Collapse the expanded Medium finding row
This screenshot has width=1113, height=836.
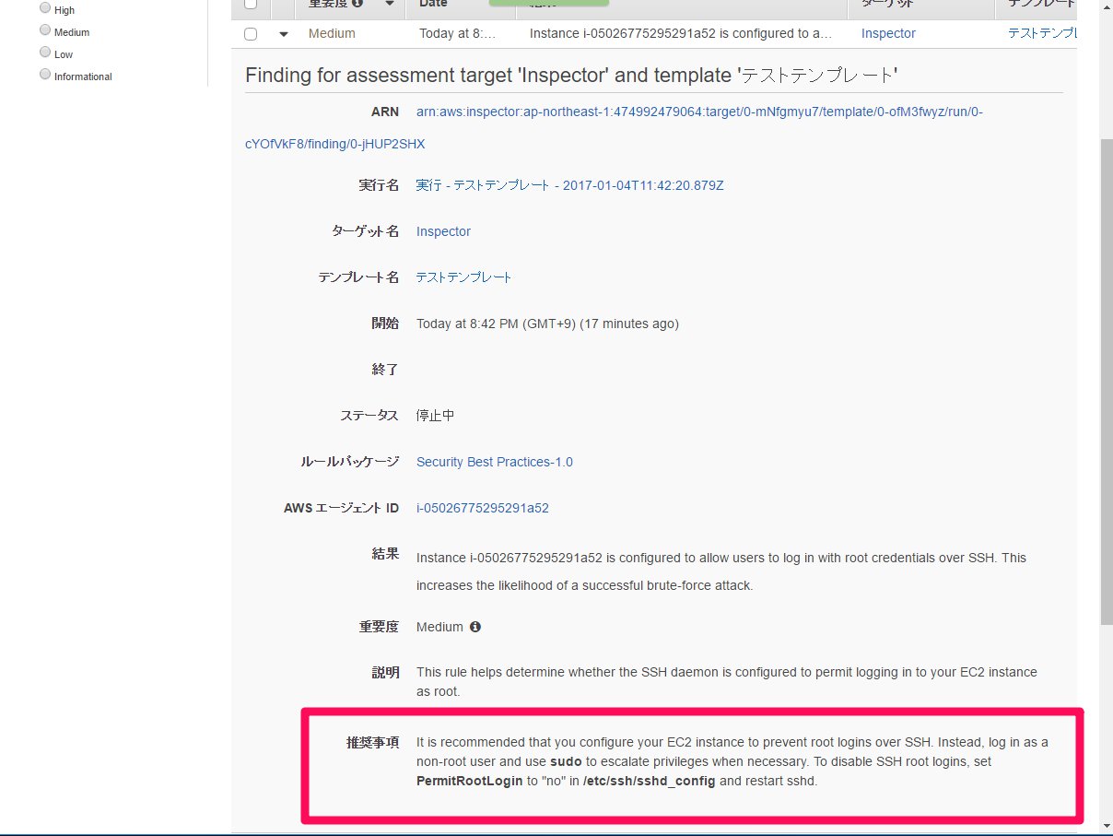284,34
